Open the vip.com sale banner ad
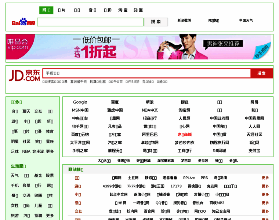 pos(138,47)
